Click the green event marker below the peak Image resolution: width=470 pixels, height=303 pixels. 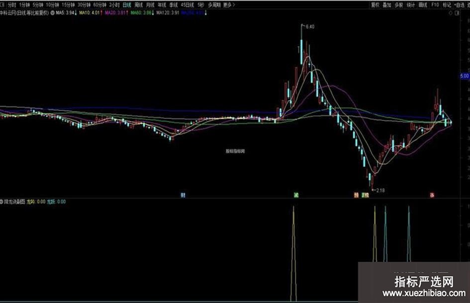pyautogui.click(x=296, y=196)
